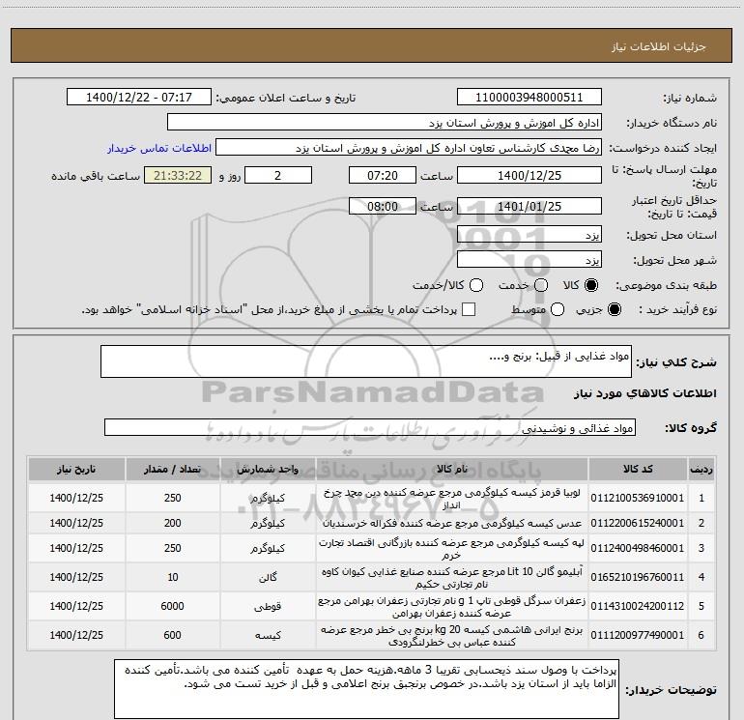Open the اطلاعات تماس خریدار link
Image resolution: width=744 pixels, height=720 pixels.
tap(159, 148)
